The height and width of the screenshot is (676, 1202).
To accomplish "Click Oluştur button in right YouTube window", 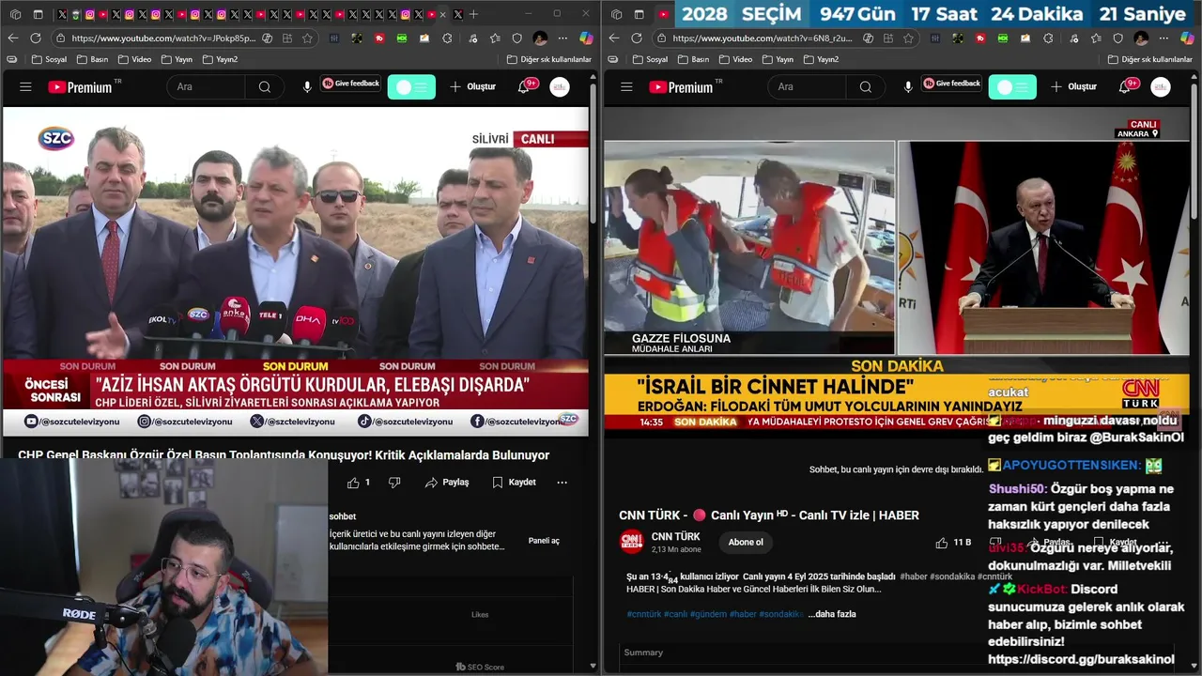I will click(1073, 87).
